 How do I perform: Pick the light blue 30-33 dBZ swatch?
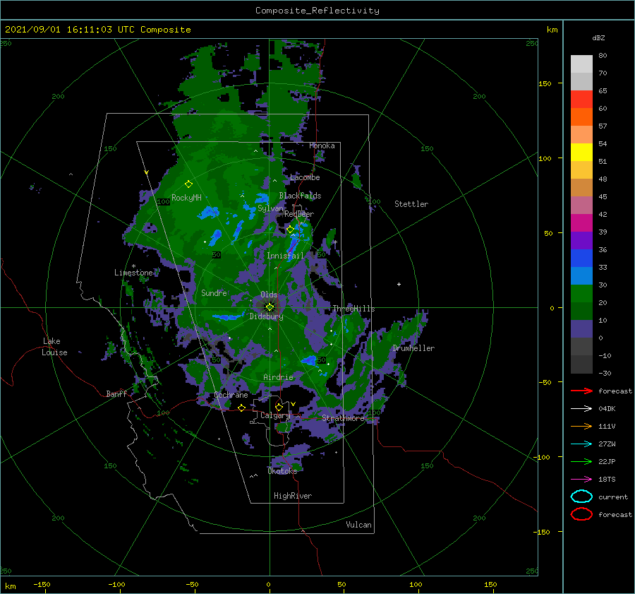[x=581, y=275]
